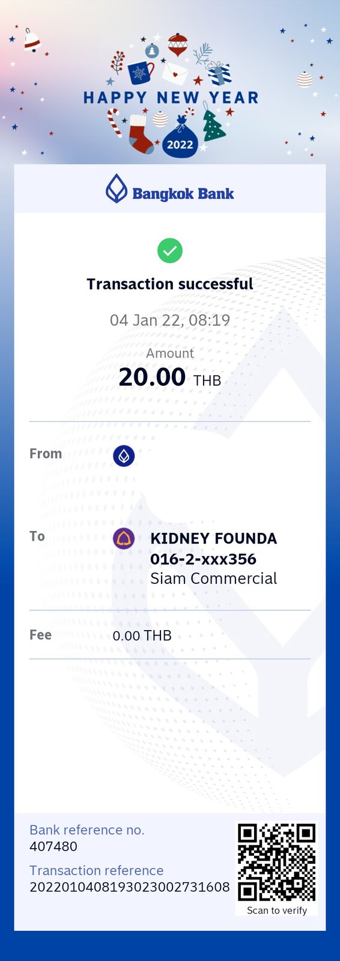This screenshot has height=961, width=340.
Task: Click the Happy New Year banner text
Action: (171, 97)
